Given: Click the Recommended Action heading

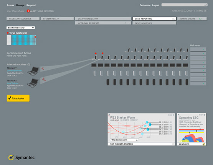Looking at the screenshot, I should 19,53.
